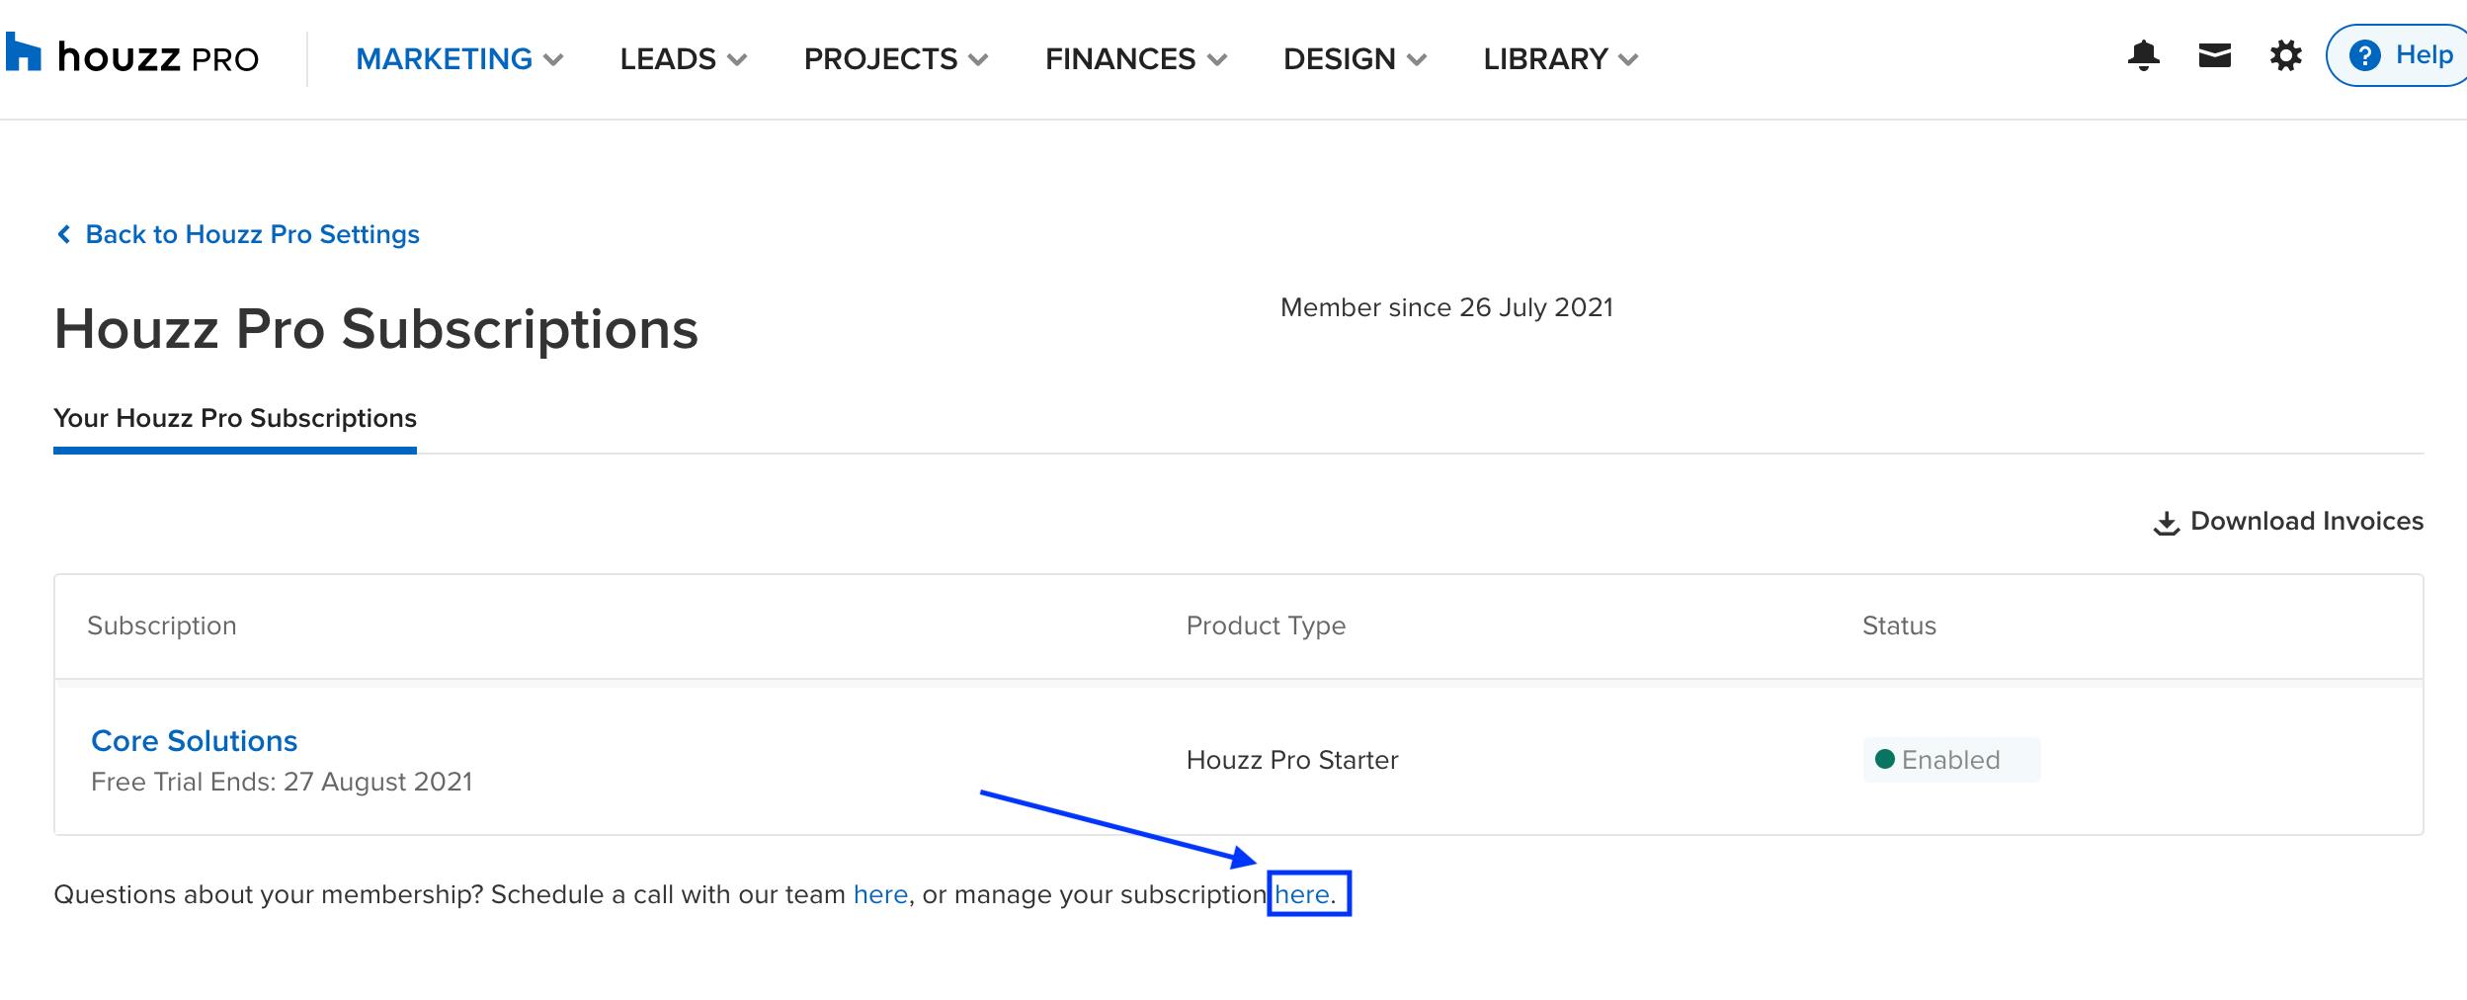Click here to schedule a team call
The image size is (2467, 1000).
click(x=880, y=893)
